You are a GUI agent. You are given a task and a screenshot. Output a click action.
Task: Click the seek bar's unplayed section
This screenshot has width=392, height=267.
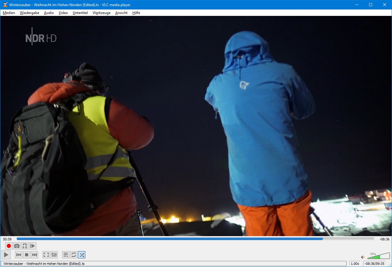pyautogui.click(x=349, y=239)
